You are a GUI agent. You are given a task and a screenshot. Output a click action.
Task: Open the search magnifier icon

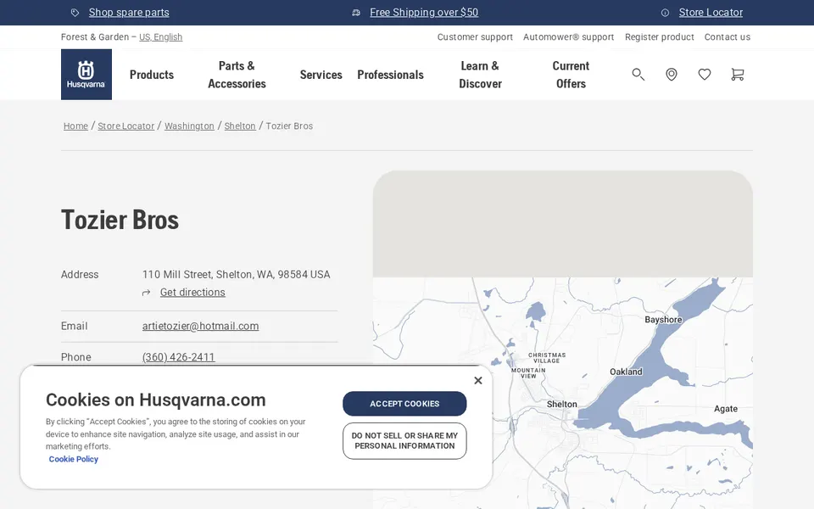point(638,75)
